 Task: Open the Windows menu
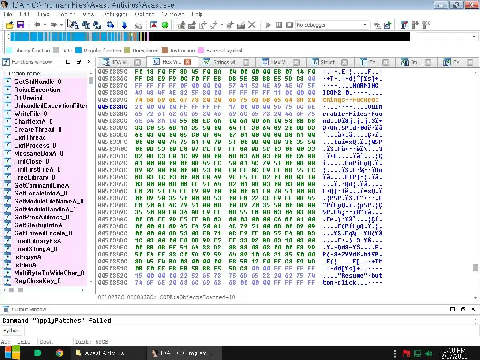pyautogui.click(x=173, y=14)
